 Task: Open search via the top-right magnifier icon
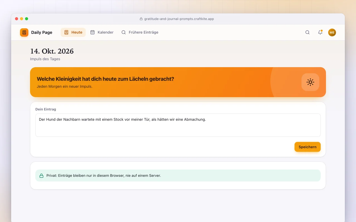point(308,32)
